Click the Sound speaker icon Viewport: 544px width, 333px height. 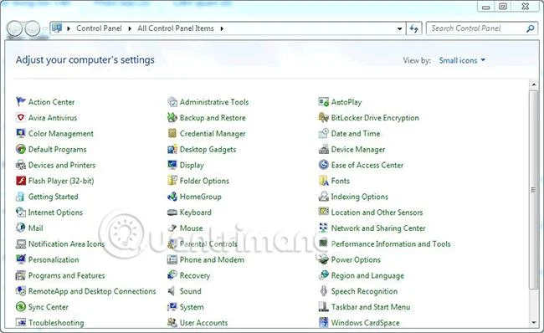coord(172,291)
